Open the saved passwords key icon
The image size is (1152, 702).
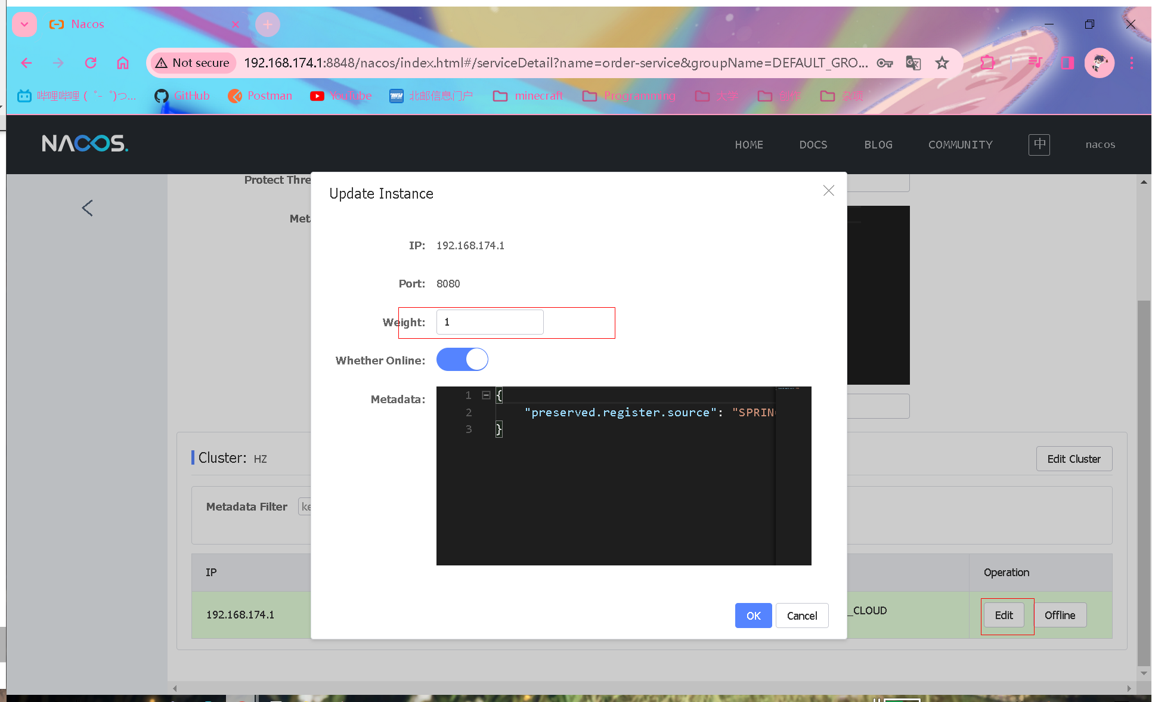pyautogui.click(x=885, y=63)
